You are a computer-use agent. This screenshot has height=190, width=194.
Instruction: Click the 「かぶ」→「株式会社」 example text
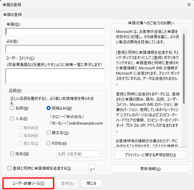point(67,117)
